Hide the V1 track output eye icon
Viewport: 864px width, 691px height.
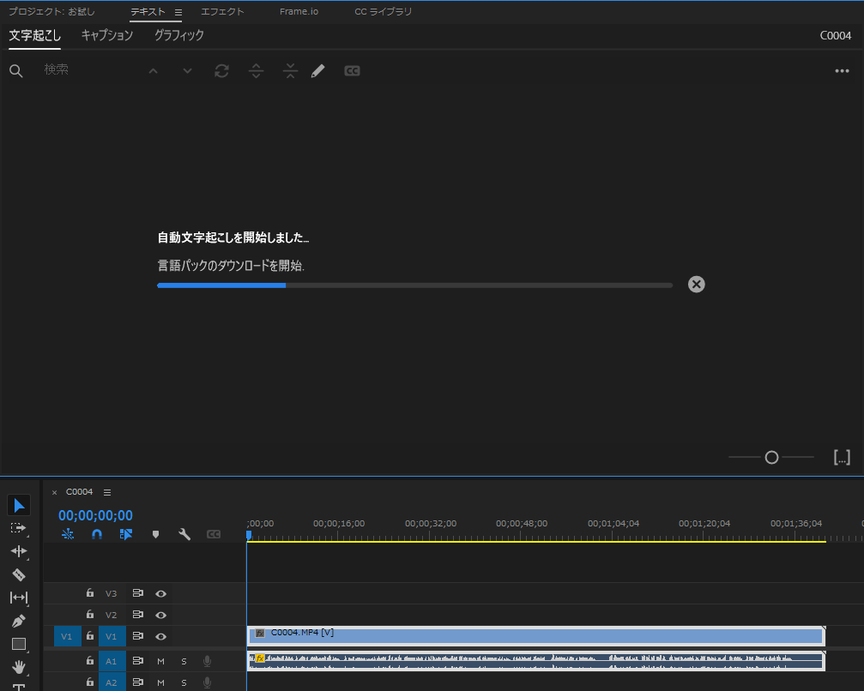pos(162,636)
